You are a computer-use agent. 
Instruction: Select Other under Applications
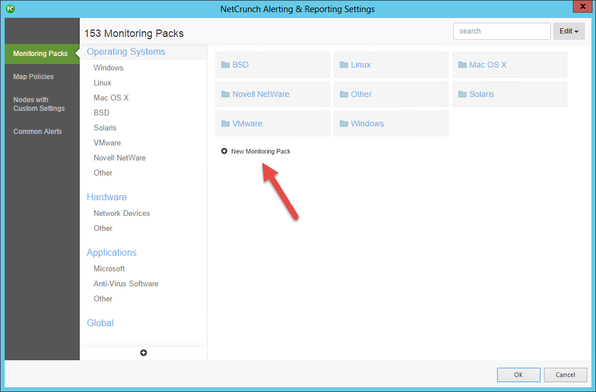(103, 298)
